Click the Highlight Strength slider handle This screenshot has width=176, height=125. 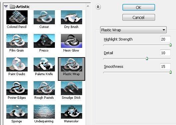[170, 45]
